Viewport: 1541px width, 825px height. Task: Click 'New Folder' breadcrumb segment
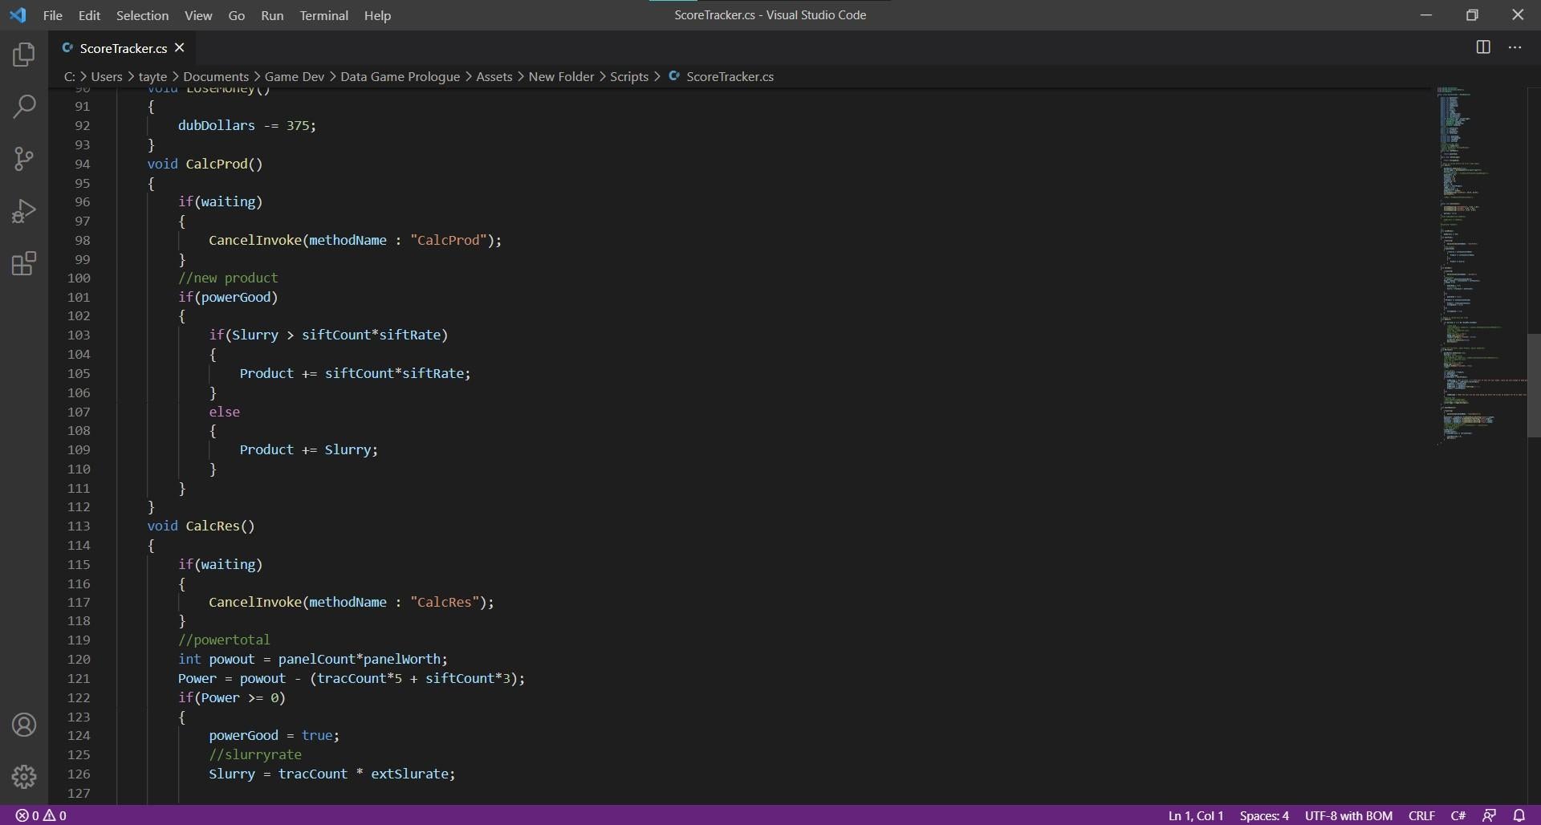click(x=561, y=76)
